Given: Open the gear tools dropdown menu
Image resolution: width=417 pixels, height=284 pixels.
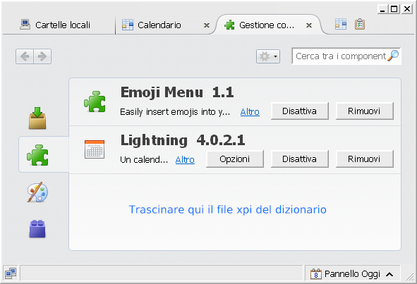Looking at the screenshot, I should point(268,56).
